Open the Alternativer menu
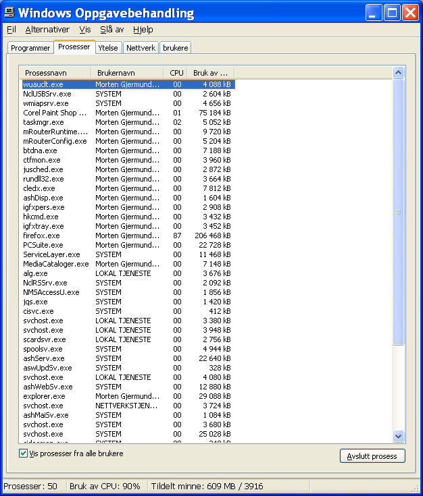This screenshot has width=423, height=496. pyautogui.click(x=47, y=30)
